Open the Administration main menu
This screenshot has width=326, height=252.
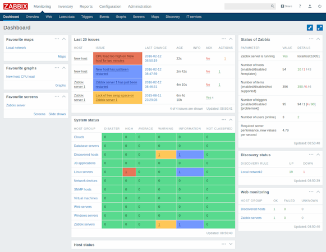tap(140, 6)
